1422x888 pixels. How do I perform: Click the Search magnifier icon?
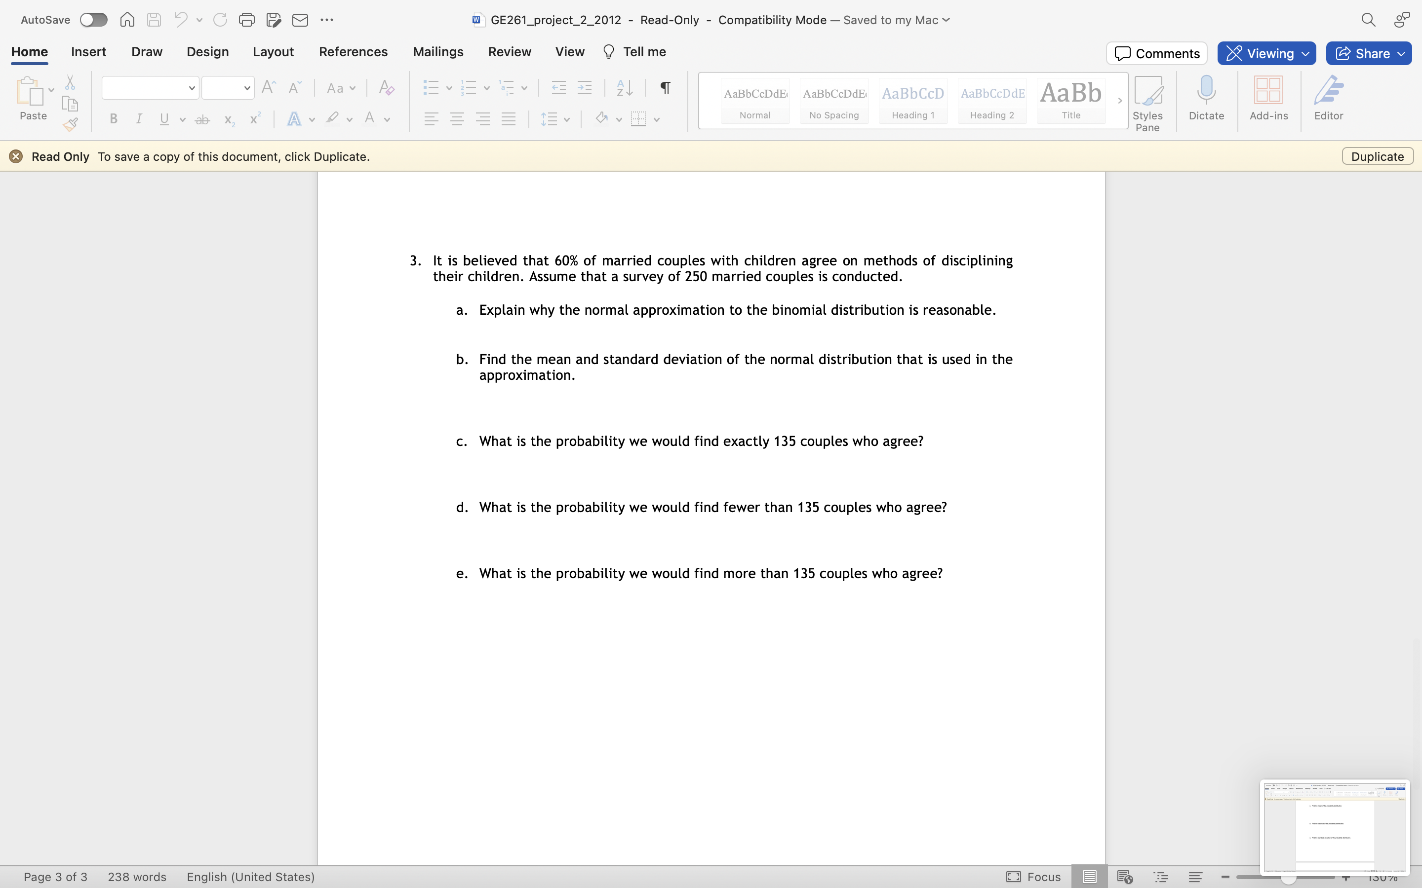click(1368, 20)
